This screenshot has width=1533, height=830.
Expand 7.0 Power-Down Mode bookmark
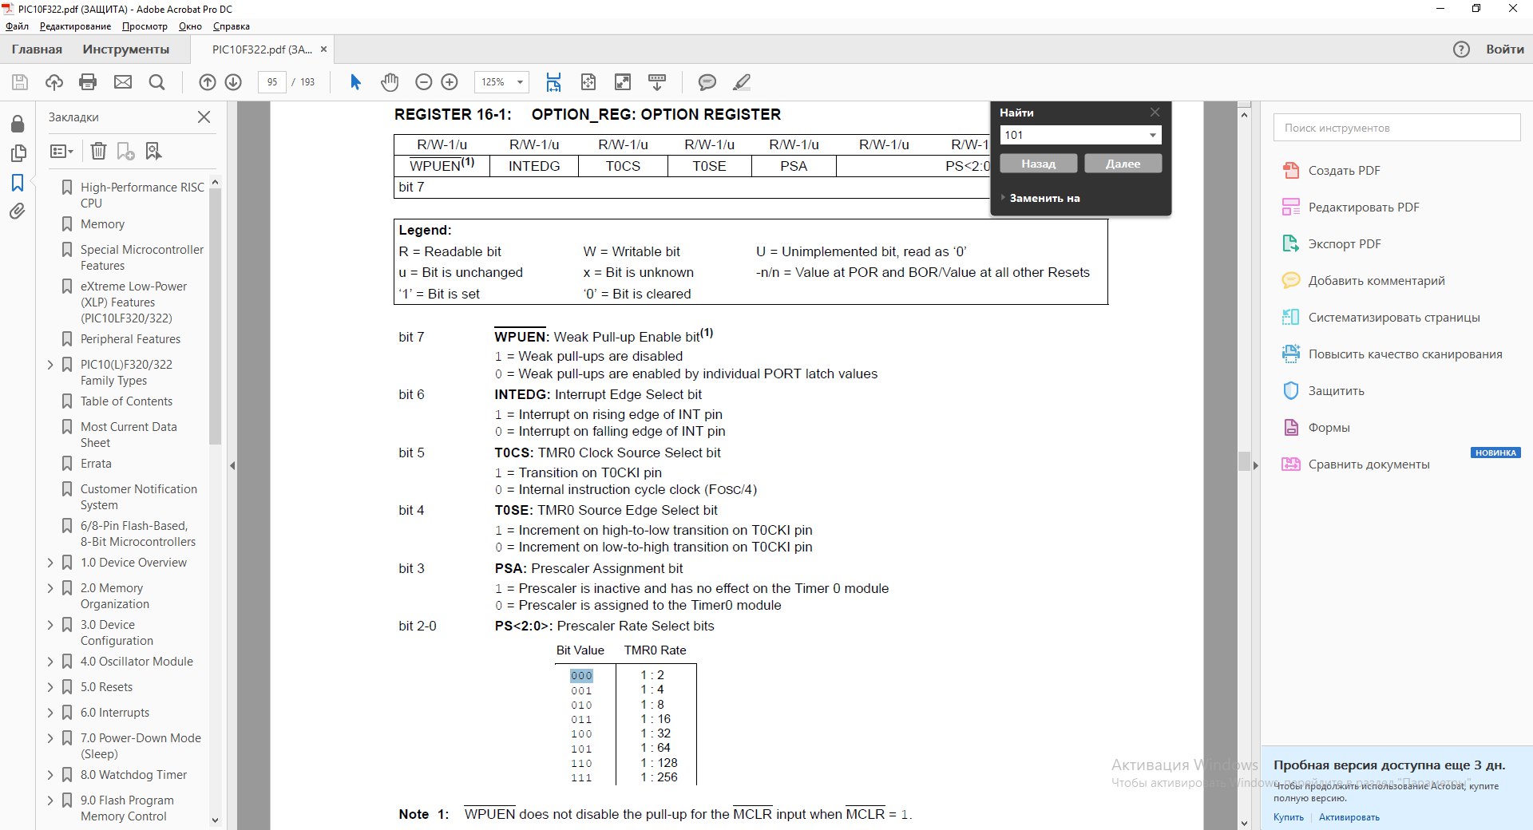[50, 738]
